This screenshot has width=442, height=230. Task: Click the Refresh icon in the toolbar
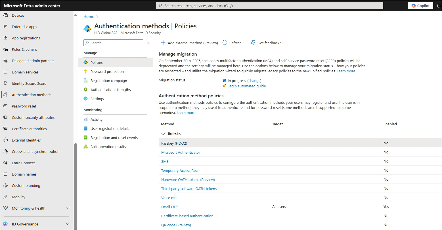click(225, 43)
